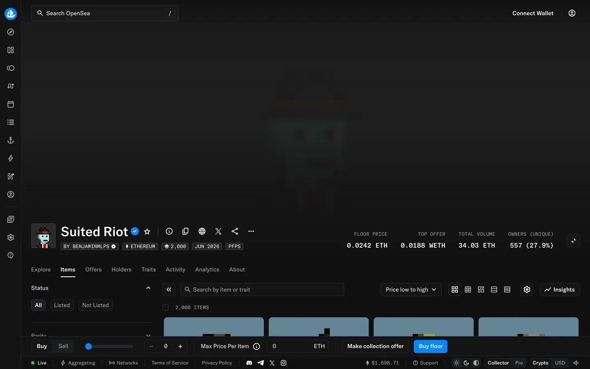The image size is (590, 369).
Task: Select the All status filter
Action: click(x=39, y=305)
